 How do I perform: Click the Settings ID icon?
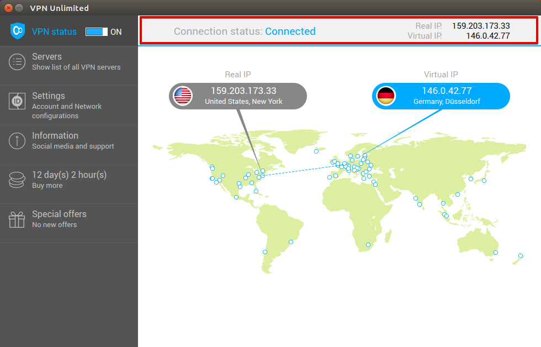coord(17,101)
